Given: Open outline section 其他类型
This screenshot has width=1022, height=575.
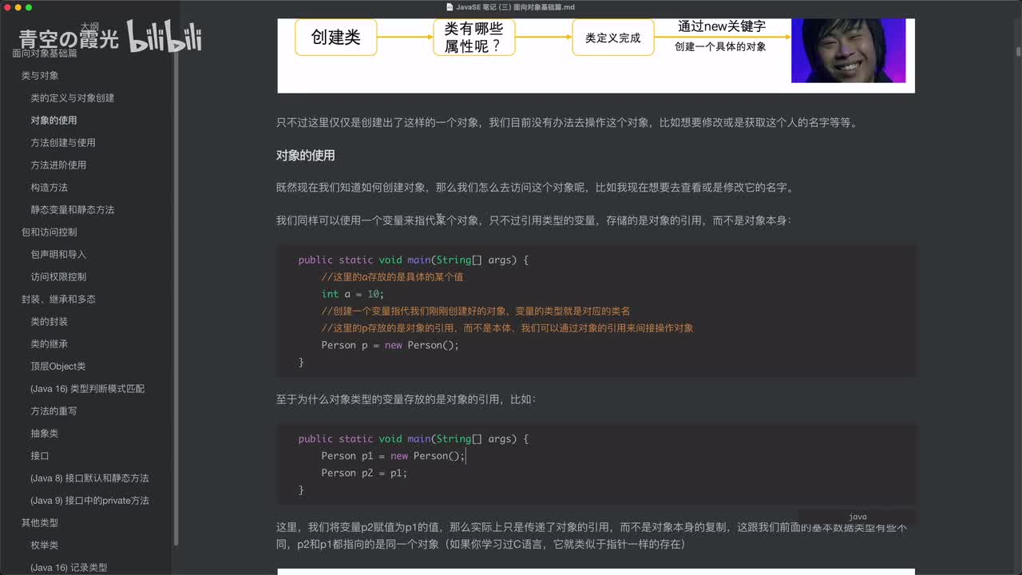Looking at the screenshot, I should 40,523.
